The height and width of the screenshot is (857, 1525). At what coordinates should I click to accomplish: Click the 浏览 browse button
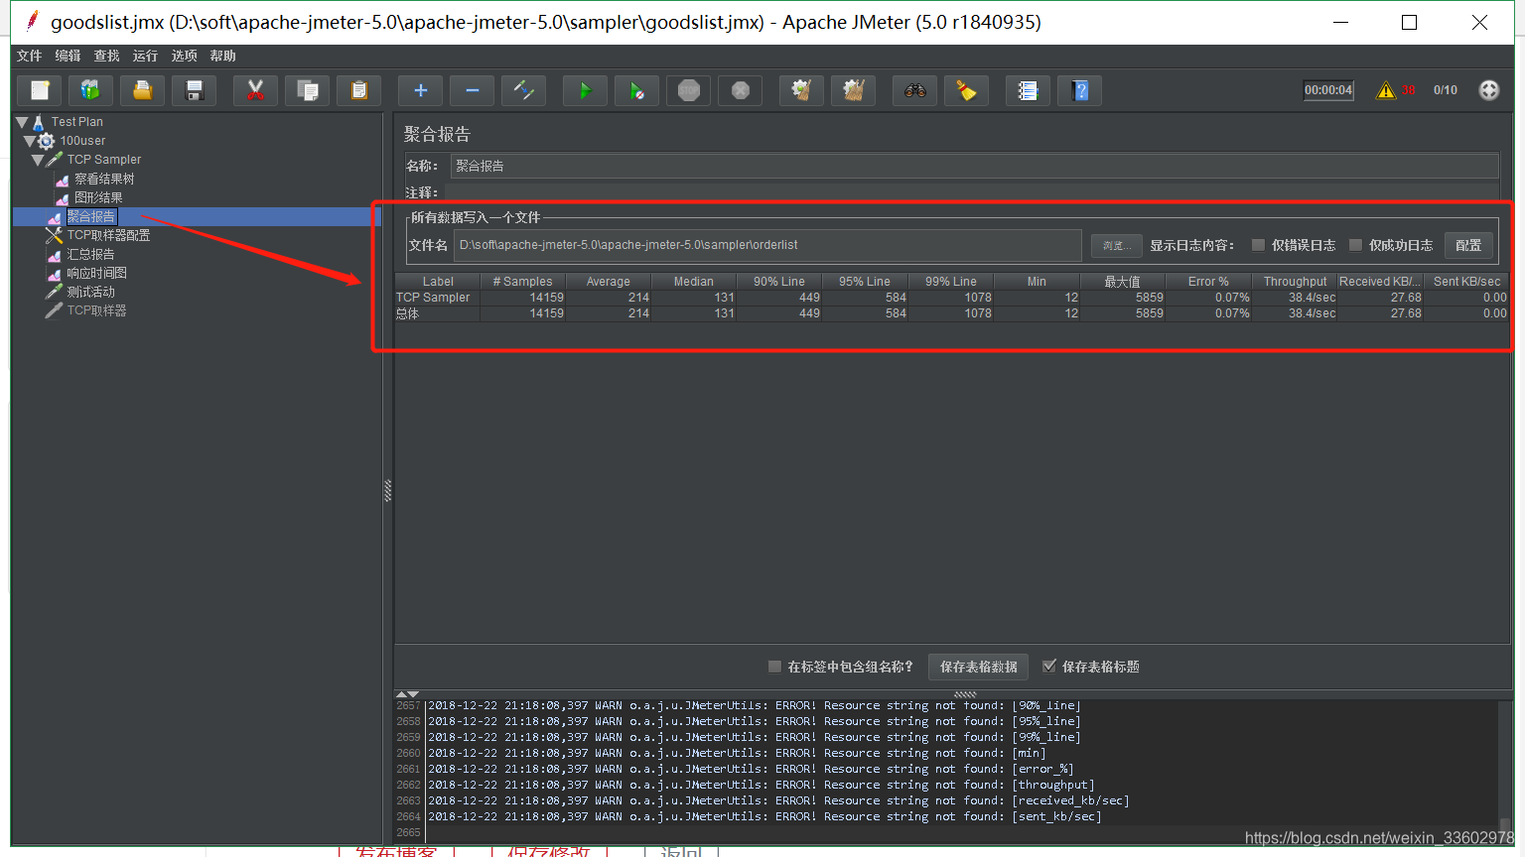[1115, 245]
